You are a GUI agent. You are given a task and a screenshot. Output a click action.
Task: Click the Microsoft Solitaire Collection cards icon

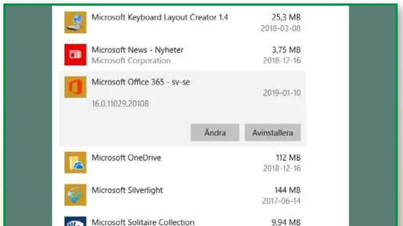[75, 221]
